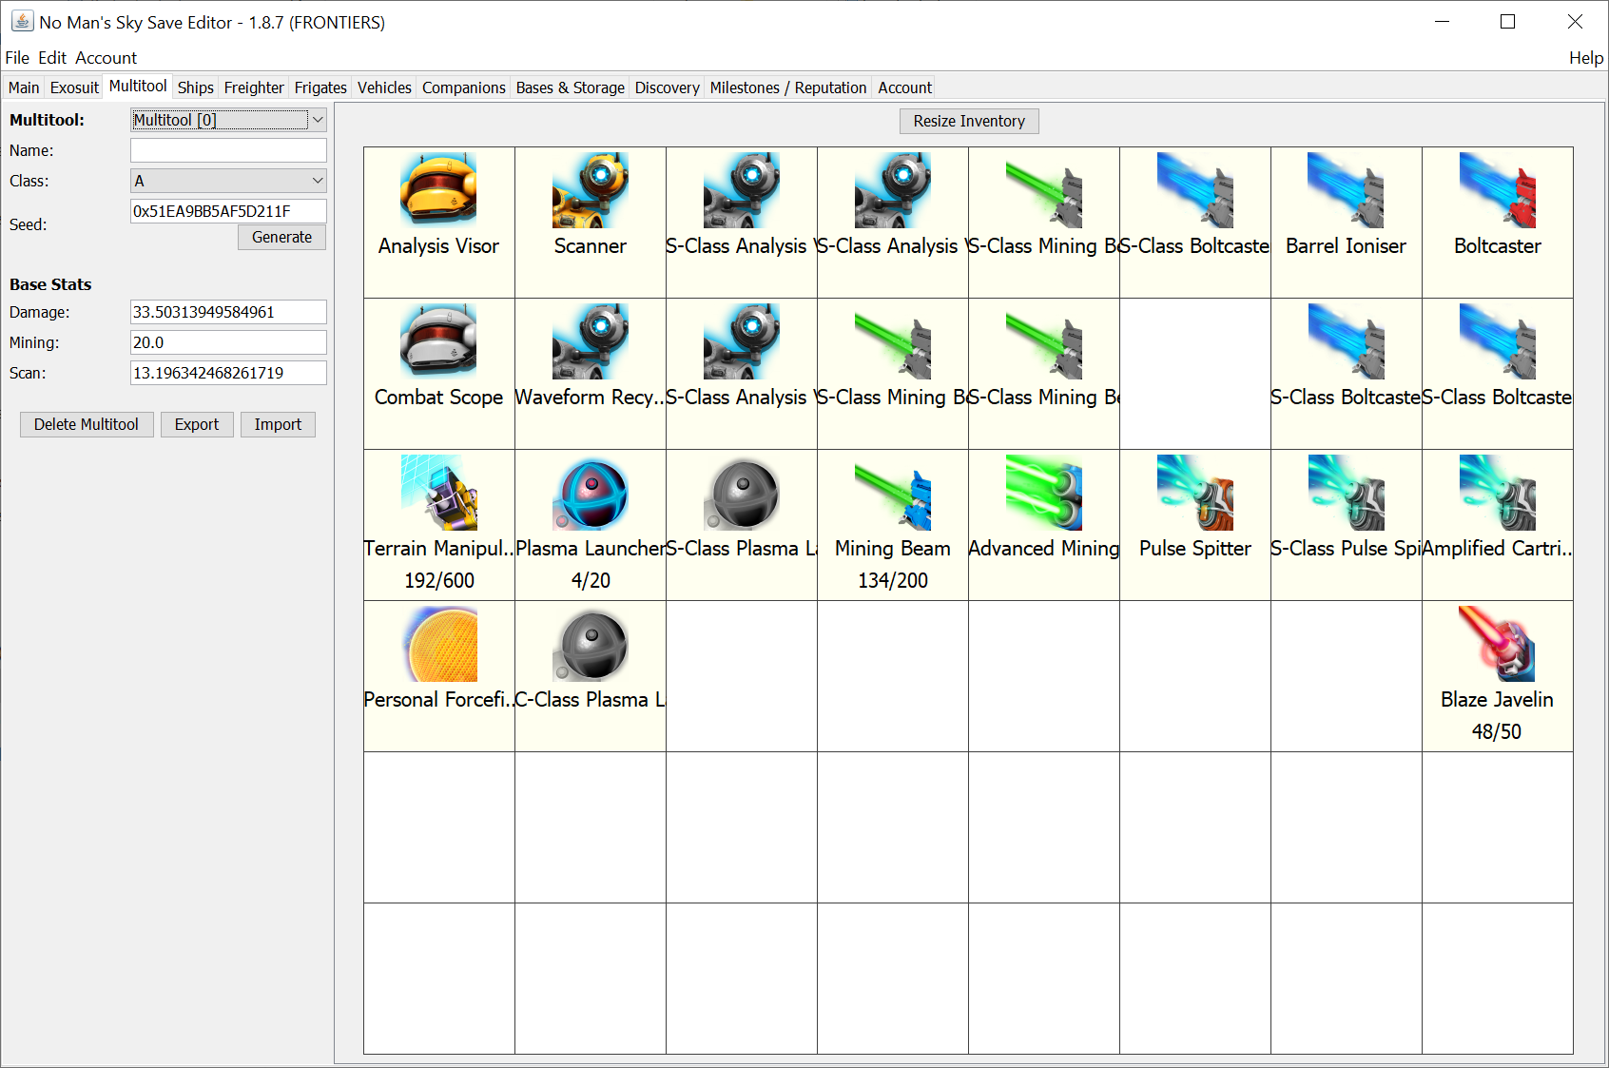
Task: Click the Mining Beam item icon
Action: click(892, 492)
